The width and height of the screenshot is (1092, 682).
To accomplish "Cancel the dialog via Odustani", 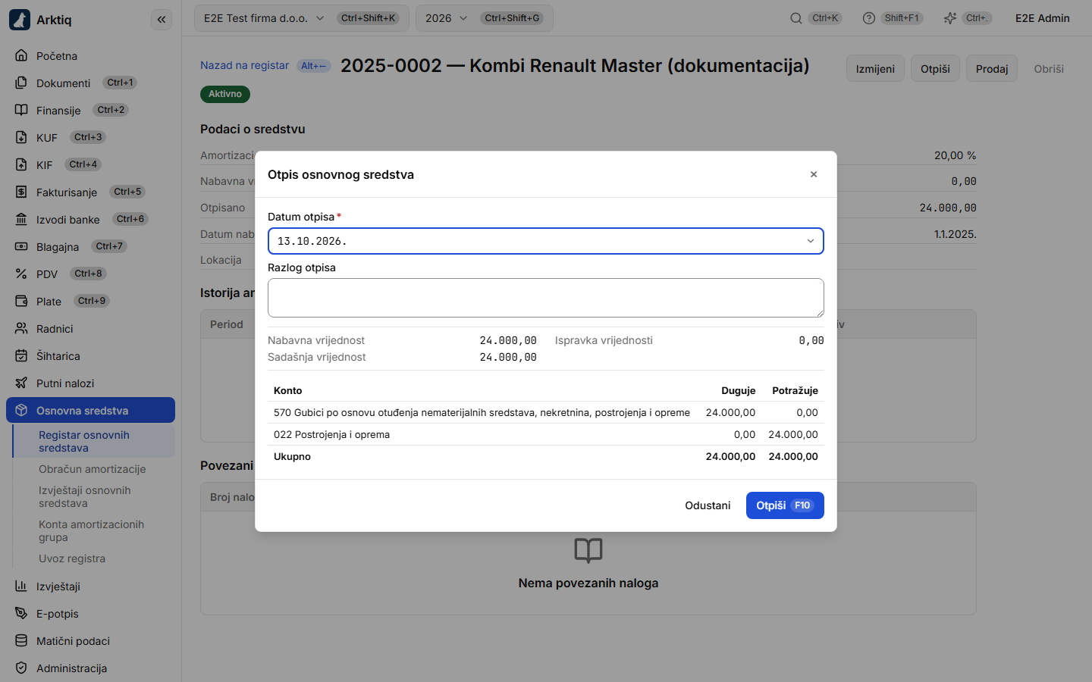I will click(x=708, y=505).
